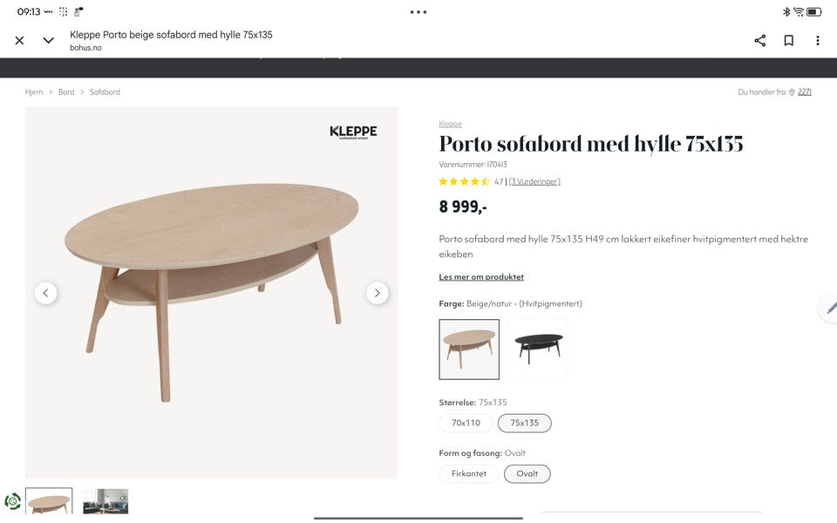Select size 75x135 option
The height and width of the screenshot is (523, 837).
[x=524, y=424]
